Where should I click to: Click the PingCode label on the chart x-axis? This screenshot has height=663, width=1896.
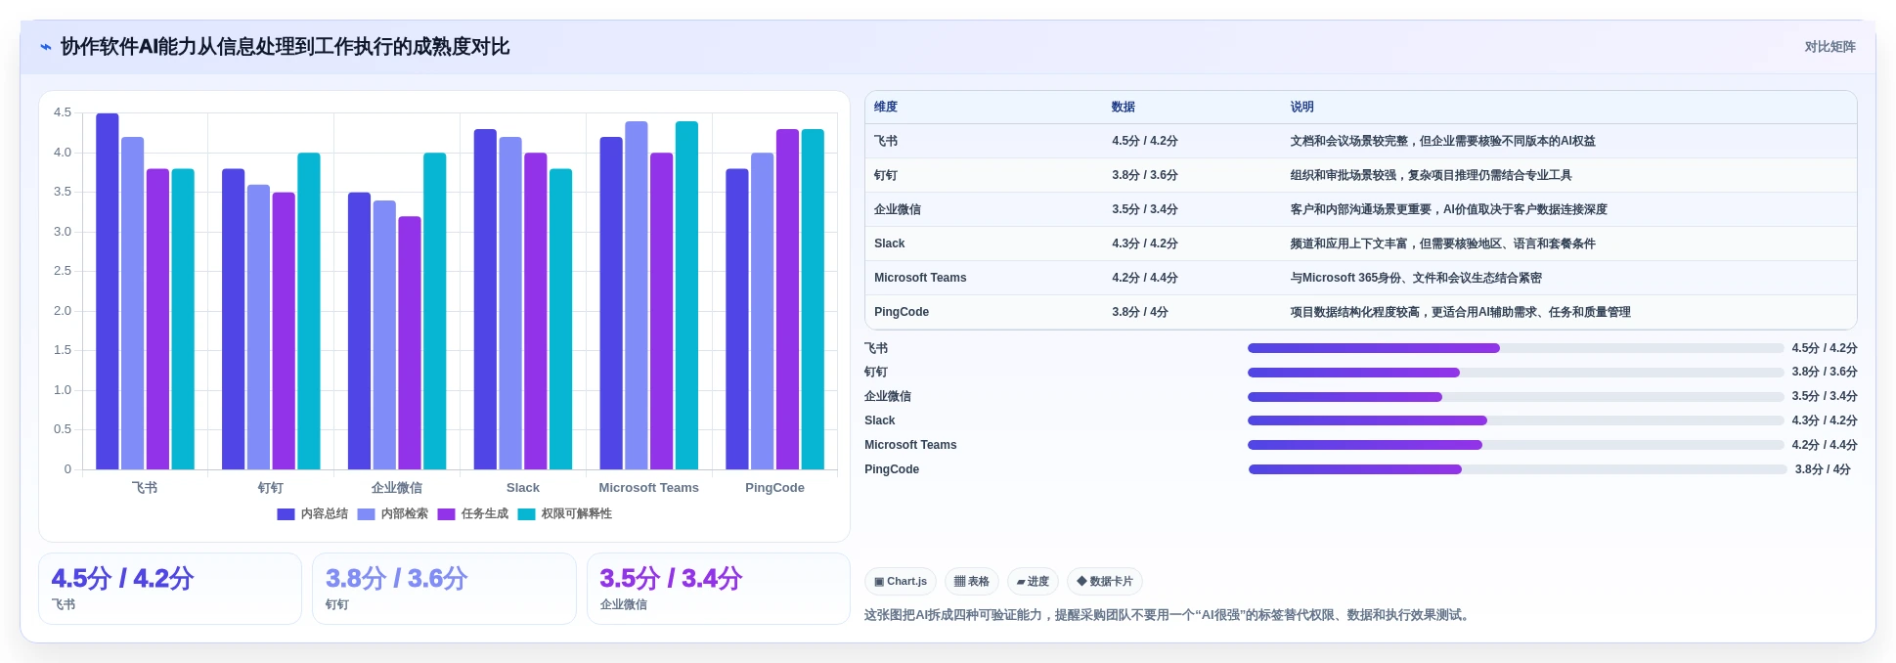tap(774, 488)
